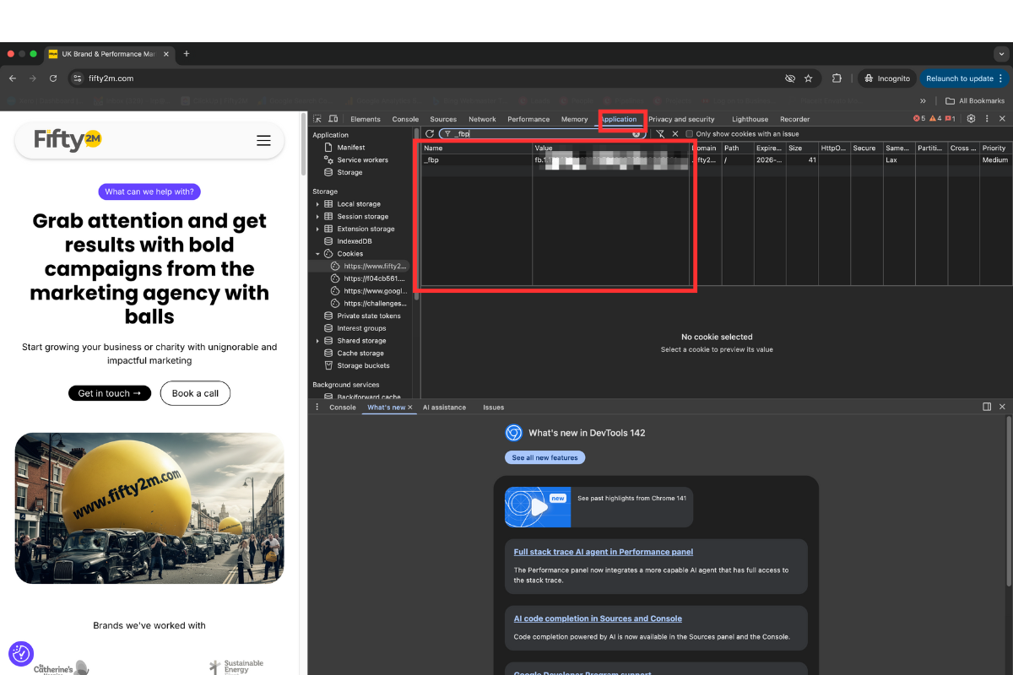Click the red errors count badge
Image resolution: width=1013 pixels, height=675 pixels.
[919, 119]
